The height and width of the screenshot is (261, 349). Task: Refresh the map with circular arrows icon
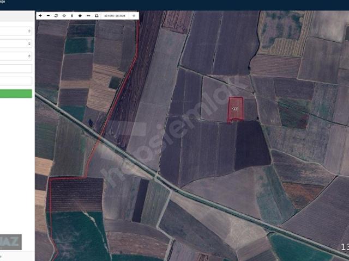56,16
